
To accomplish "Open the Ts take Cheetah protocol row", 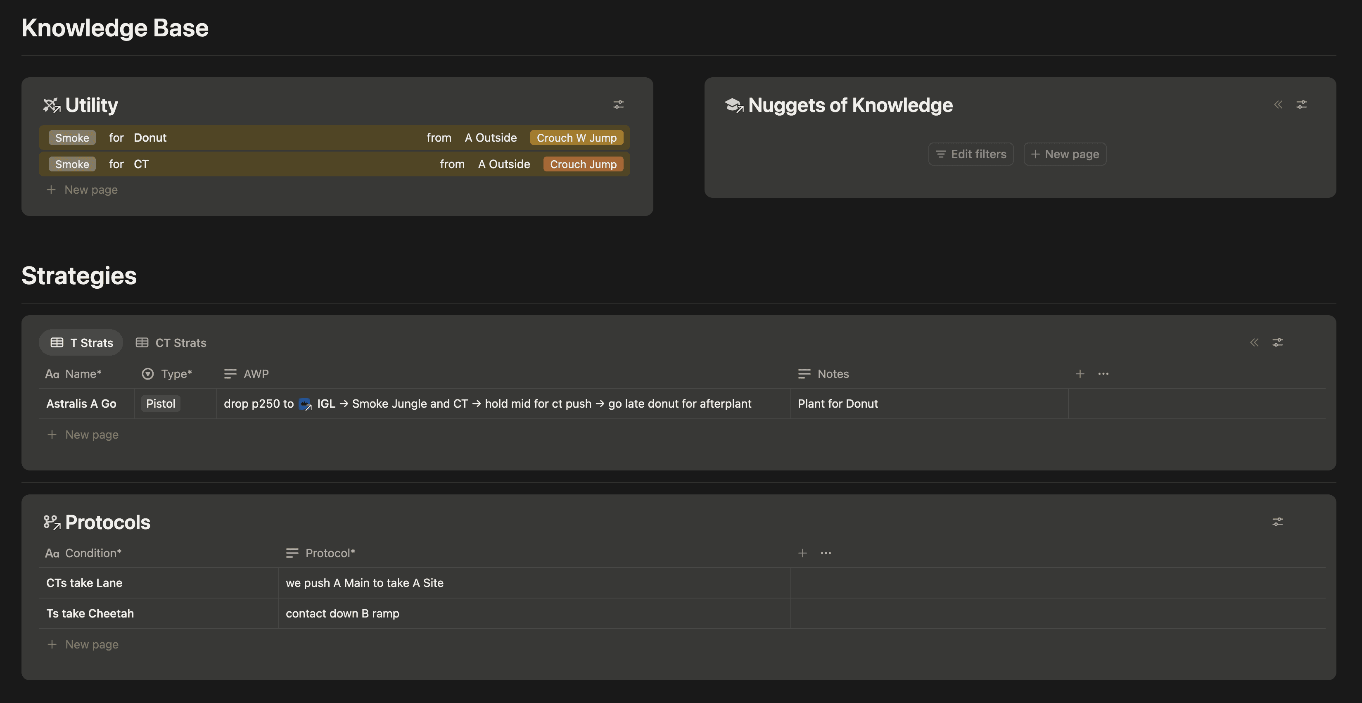I will coord(90,614).
